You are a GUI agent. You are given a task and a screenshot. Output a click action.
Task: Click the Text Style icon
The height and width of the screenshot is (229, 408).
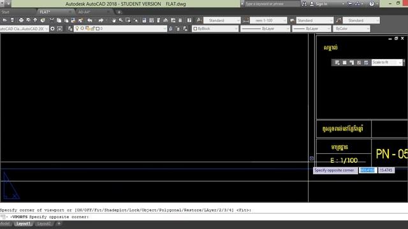[x=199, y=20]
